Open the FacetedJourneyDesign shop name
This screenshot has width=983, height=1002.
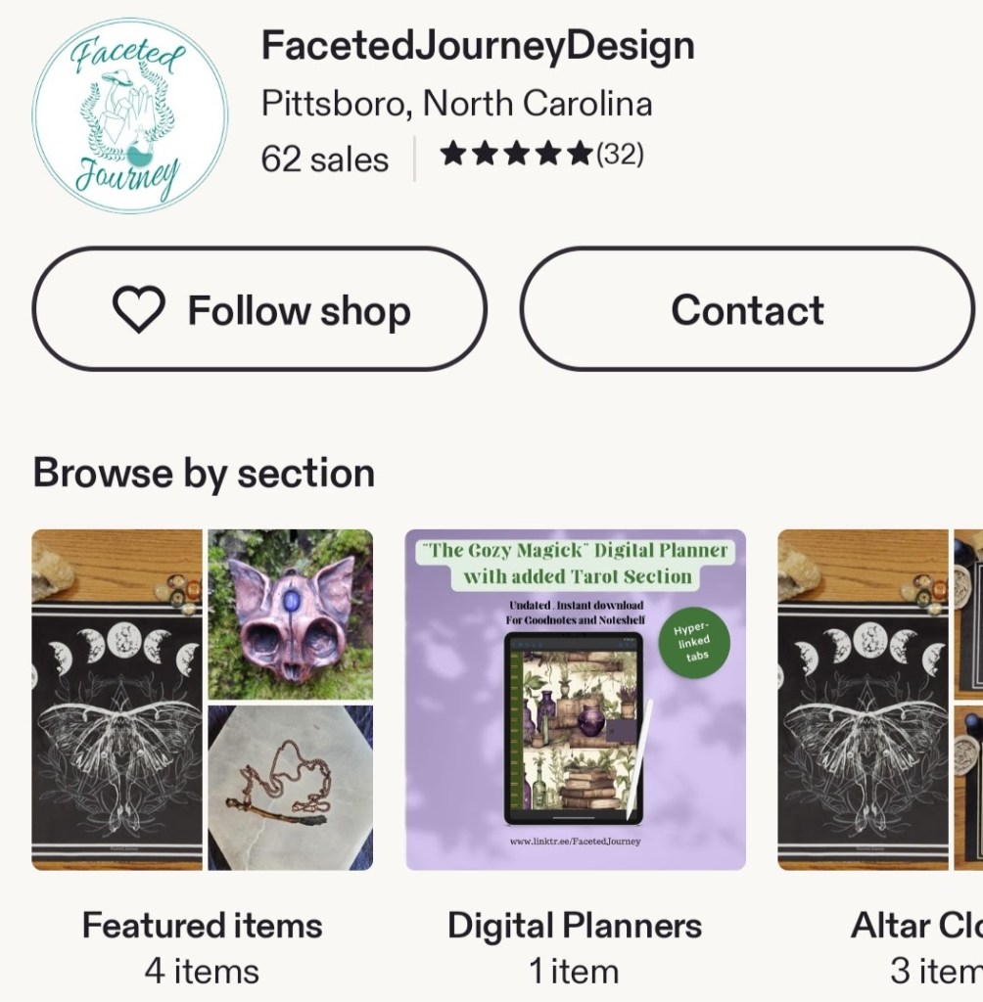tap(478, 46)
